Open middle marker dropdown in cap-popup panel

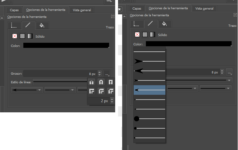[60, 90]
